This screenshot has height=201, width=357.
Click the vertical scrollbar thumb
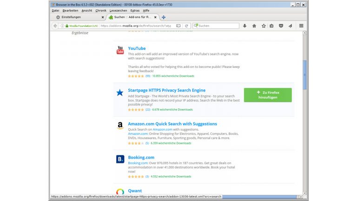click(x=305, y=74)
